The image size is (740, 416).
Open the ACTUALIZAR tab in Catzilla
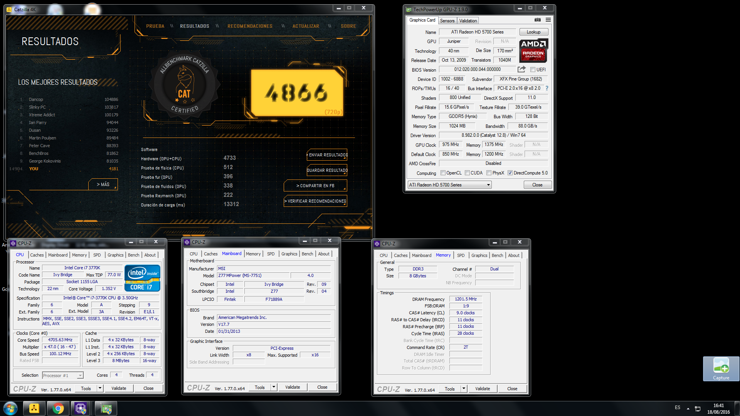click(306, 26)
